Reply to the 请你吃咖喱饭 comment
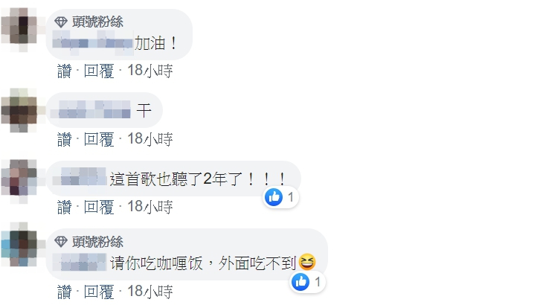Image resolution: width=540 pixels, height=305 pixels. pos(99,292)
